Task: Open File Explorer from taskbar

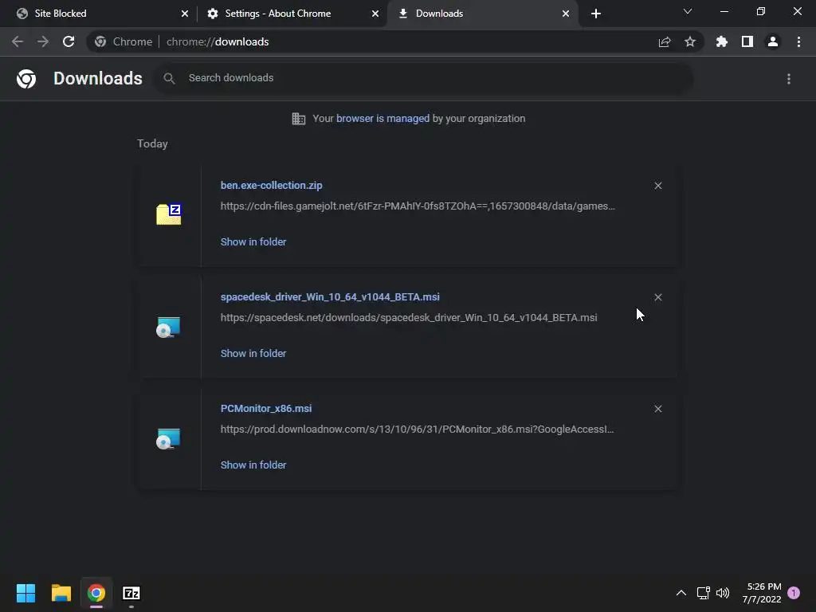Action: tap(61, 593)
